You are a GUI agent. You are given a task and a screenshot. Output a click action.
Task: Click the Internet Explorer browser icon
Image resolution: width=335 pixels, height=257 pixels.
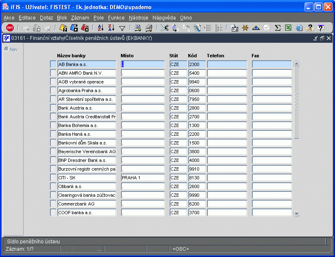coord(299,28)
